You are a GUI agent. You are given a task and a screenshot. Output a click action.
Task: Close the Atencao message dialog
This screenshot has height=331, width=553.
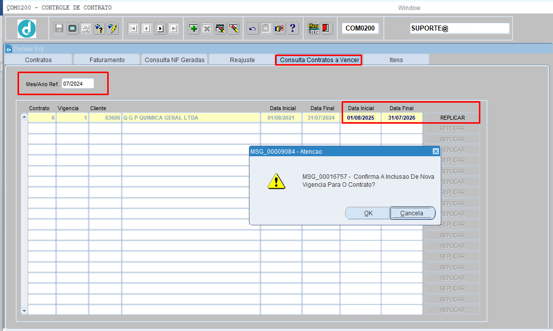coord(435,151)
